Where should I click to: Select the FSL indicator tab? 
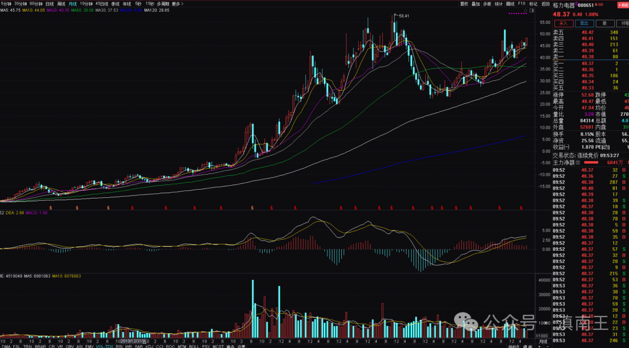click(x=17, y=346)
